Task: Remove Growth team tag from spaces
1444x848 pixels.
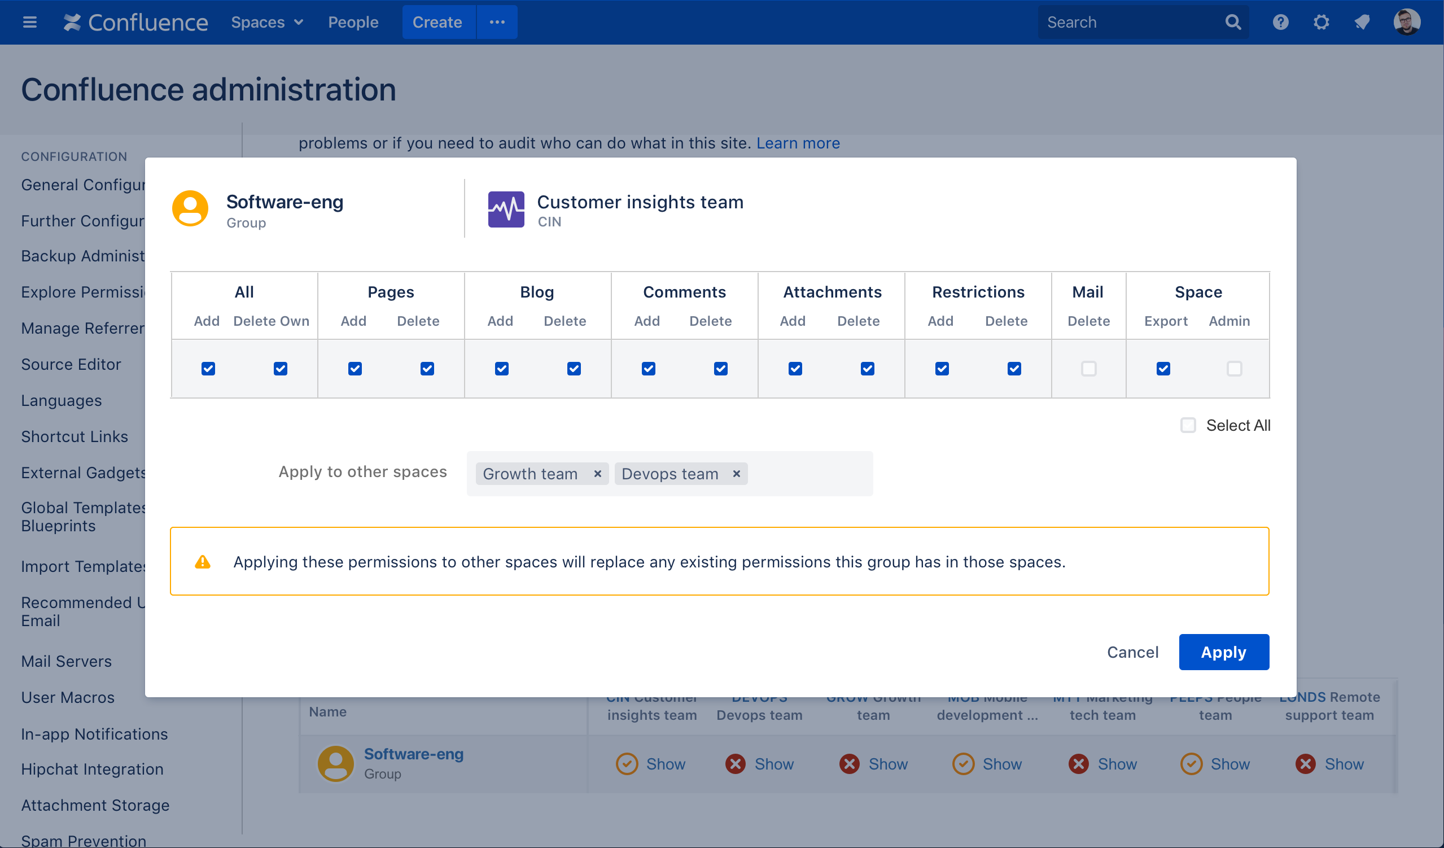Action: [596, 473]
